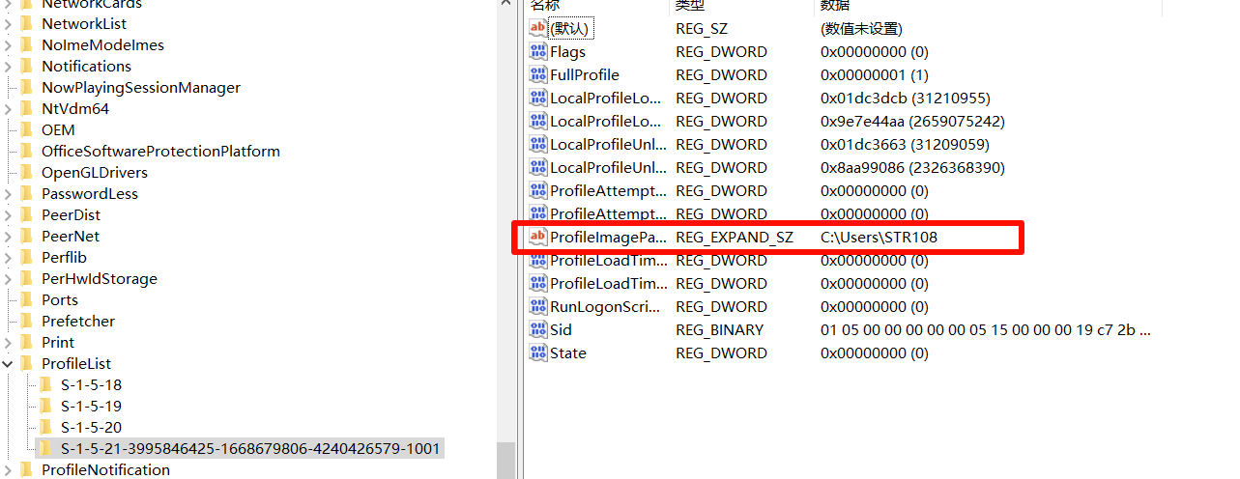Click the Sid binary value icon

[x=538, y=330]
